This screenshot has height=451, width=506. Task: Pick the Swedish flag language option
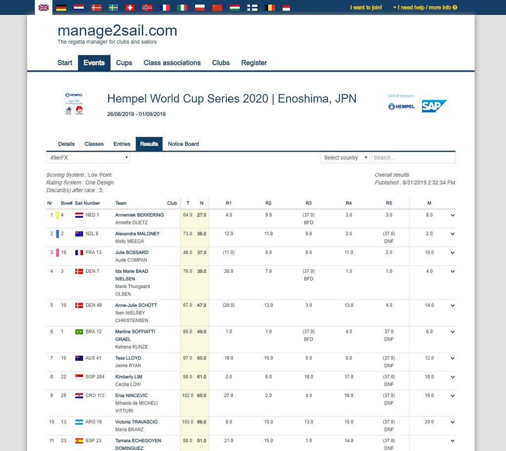(x=113, y=7)
